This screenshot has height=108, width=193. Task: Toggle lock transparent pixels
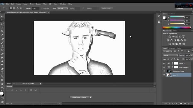coord(168,59)
